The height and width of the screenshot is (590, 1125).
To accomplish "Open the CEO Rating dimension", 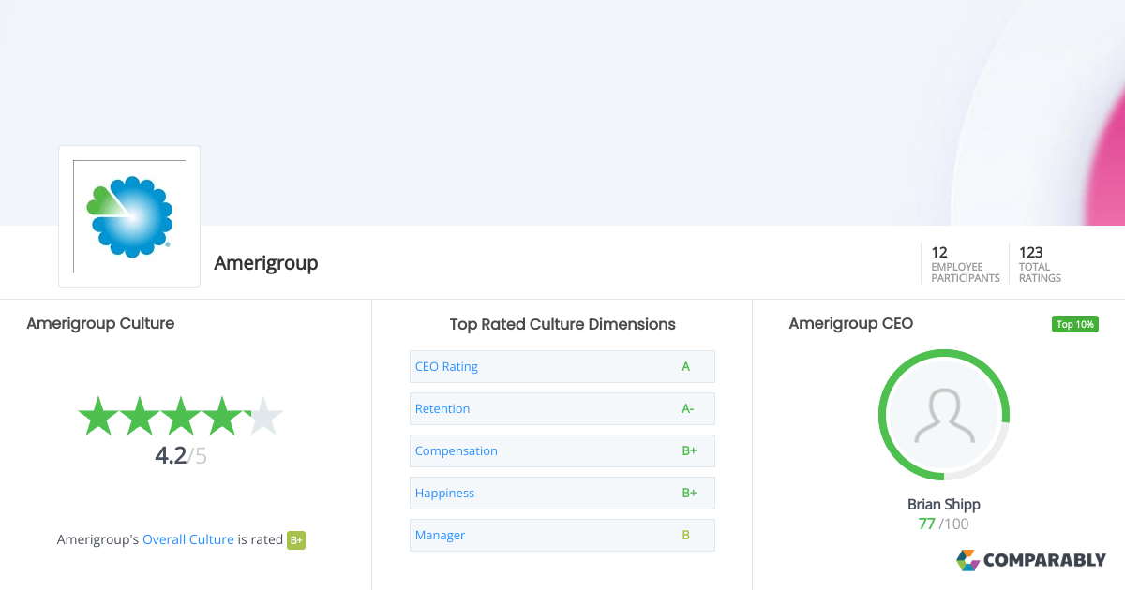I will pos(562,366).
